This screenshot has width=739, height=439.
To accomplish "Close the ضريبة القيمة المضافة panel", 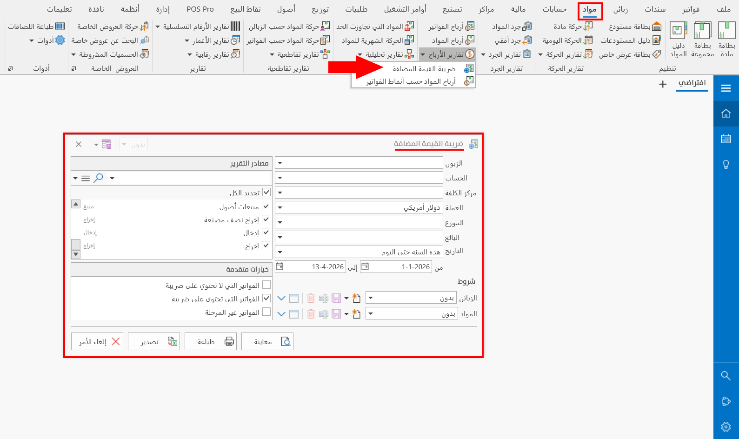I will [79, 144].
